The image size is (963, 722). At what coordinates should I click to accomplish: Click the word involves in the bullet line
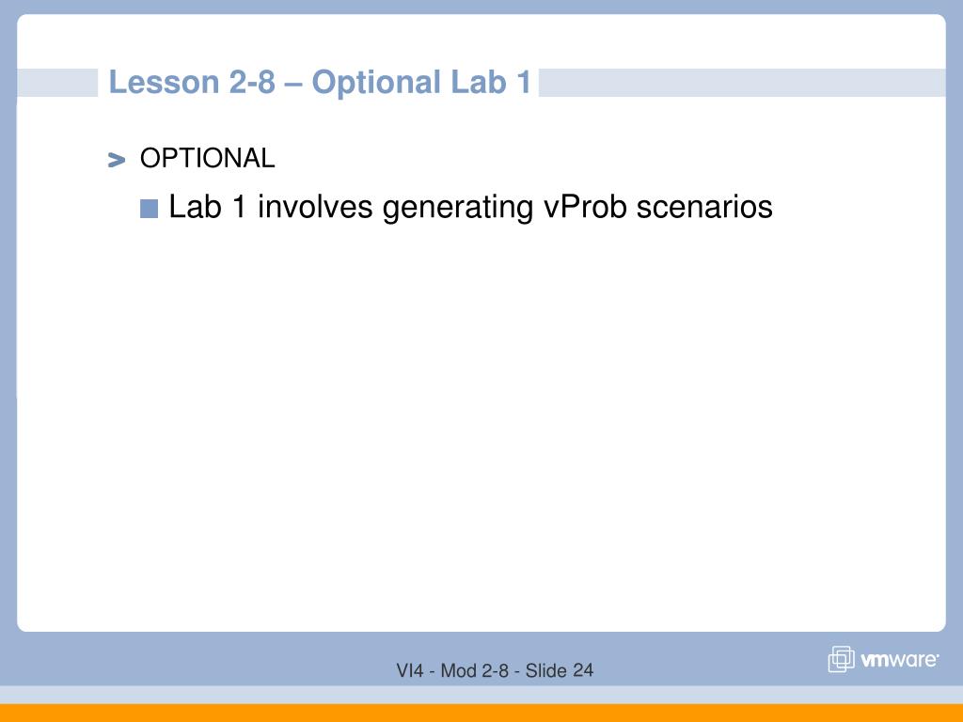tap(314, 206)
